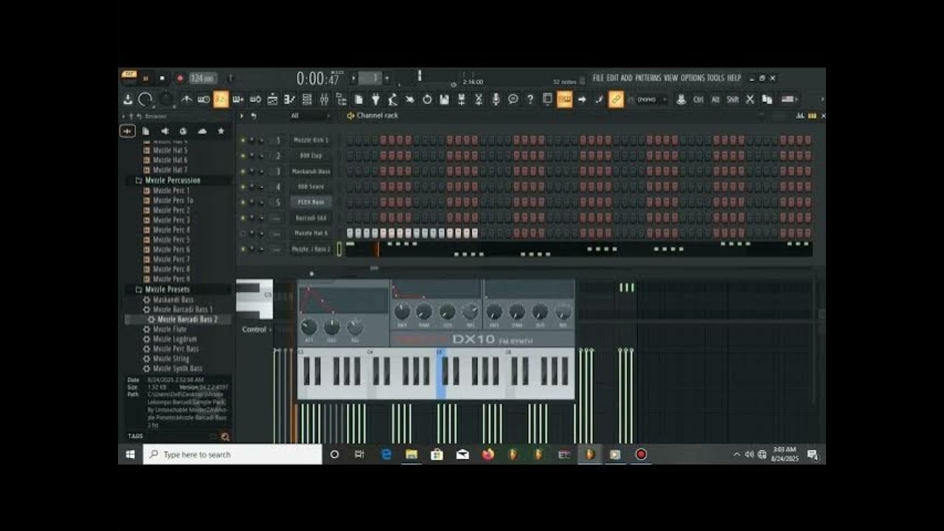Screen dimensions: 944x531
Task: Click the question mark help icon
Action: point(530,99)
